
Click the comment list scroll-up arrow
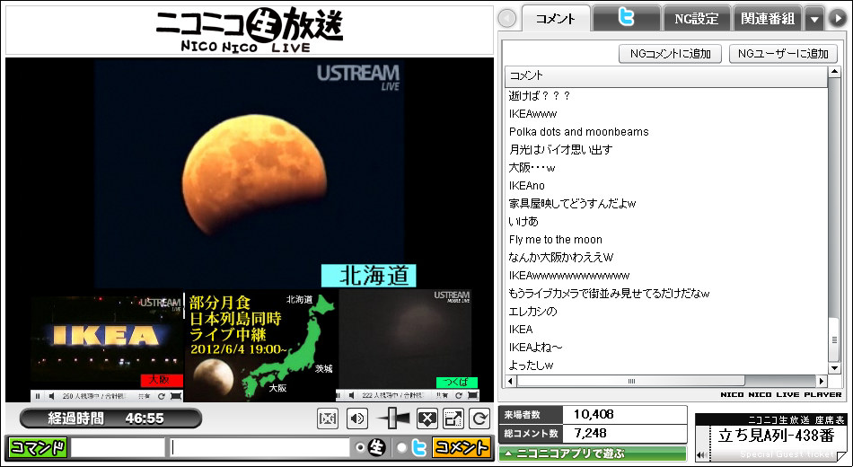834,72
